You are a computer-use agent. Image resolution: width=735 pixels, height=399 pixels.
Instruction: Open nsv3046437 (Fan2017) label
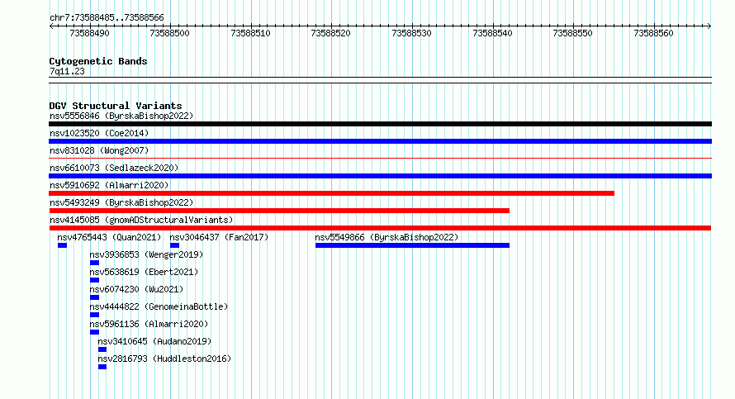(219, 237)
